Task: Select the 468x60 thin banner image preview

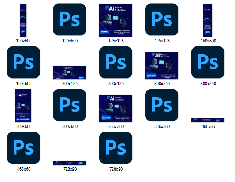Action: tap(208, 120)
